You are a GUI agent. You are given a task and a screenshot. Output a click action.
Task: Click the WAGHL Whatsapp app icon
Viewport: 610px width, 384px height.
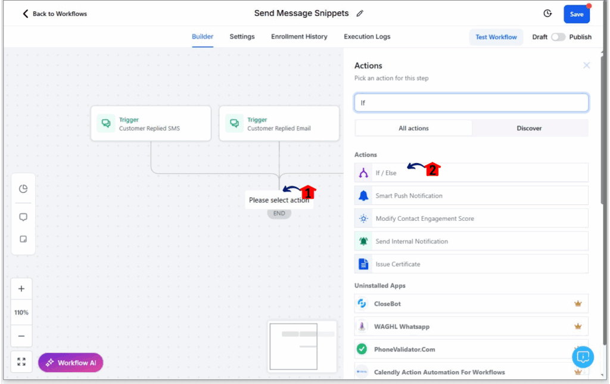pos(362,326)
